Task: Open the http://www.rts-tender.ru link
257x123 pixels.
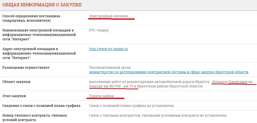Action: (x=108, y=49)
